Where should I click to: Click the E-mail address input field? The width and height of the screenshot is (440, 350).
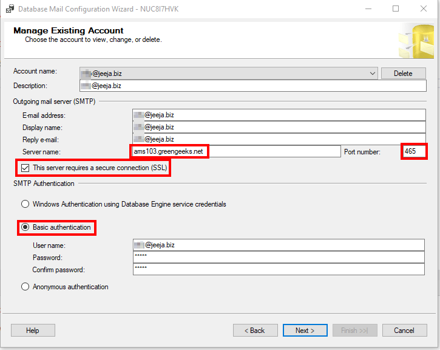279,115
